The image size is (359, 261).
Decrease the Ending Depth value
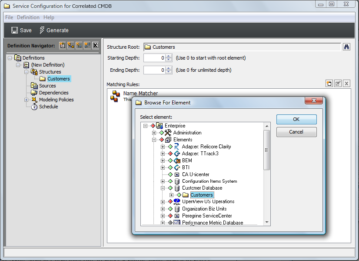tap(169, 72)
